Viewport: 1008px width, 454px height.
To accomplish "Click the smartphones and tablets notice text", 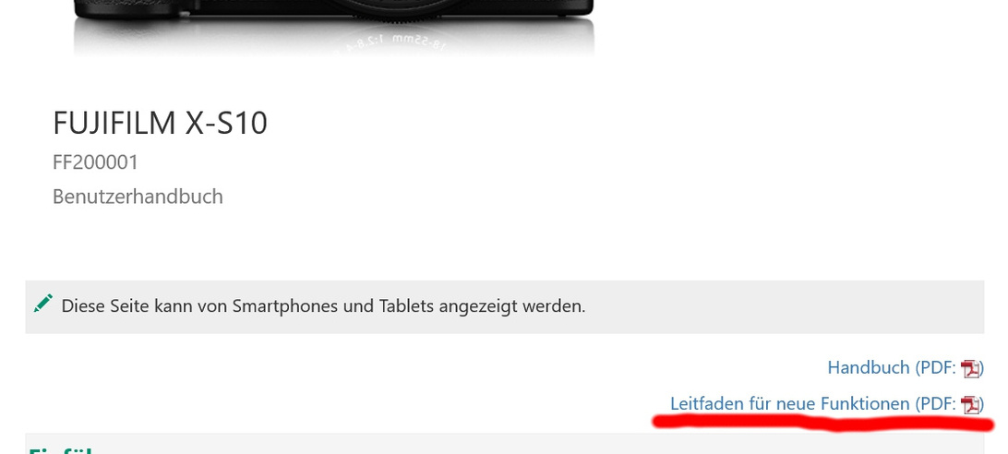I will (323, 306).
